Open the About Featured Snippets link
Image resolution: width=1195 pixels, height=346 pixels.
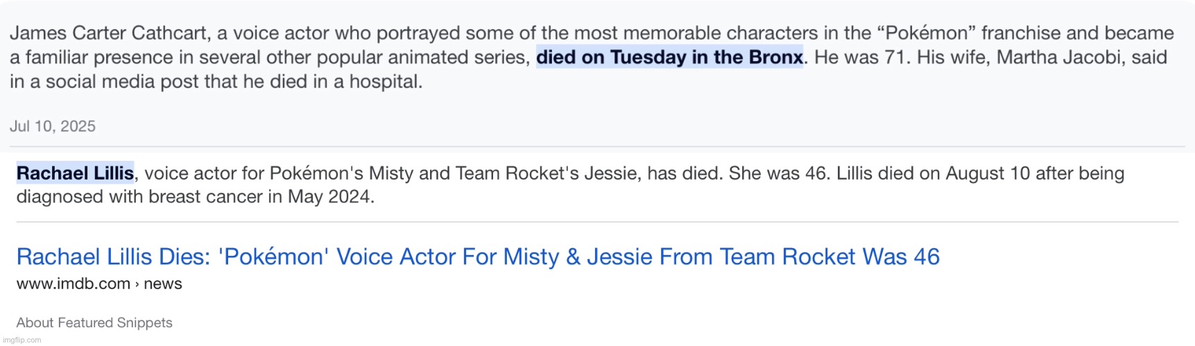pyautogui.click(x=94, y=322)
